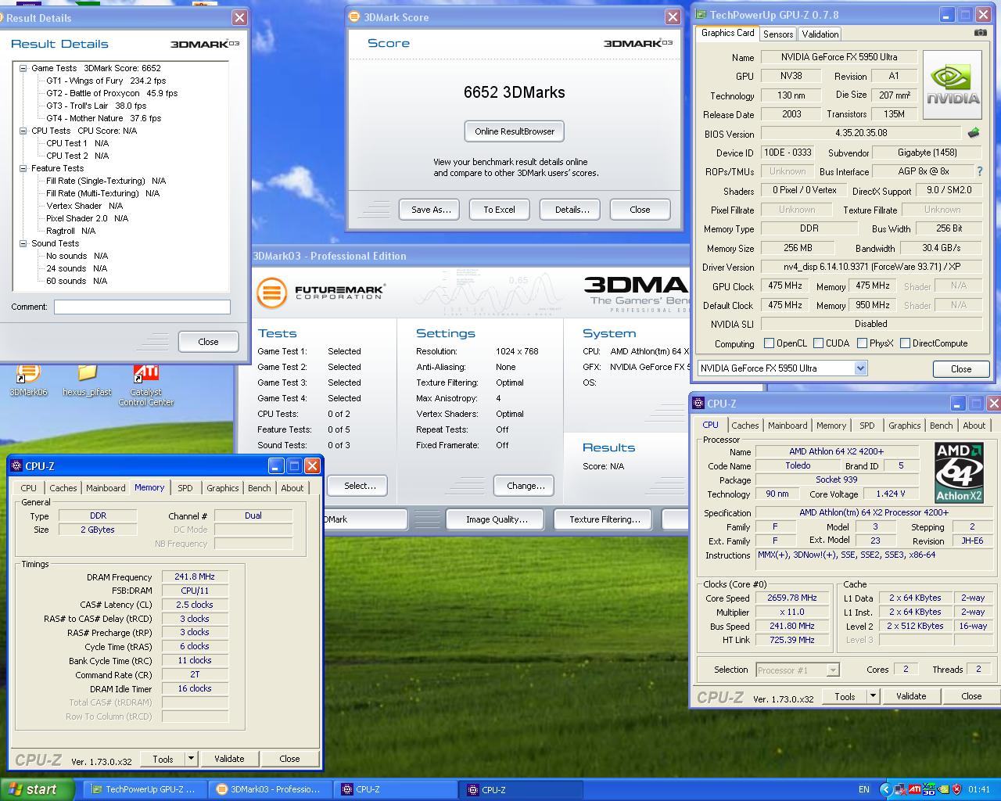Click the Core Speed 2659.78 MHz value
1001x801 pixels.
792,598
